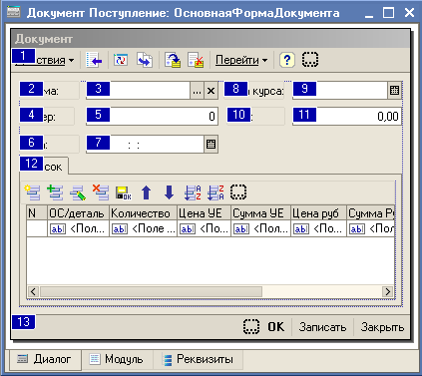The height and width of the screenshot is (376, 422).
Task: Click the horizontal scrollbar thumb of the table
Action: tap(151, 291)
